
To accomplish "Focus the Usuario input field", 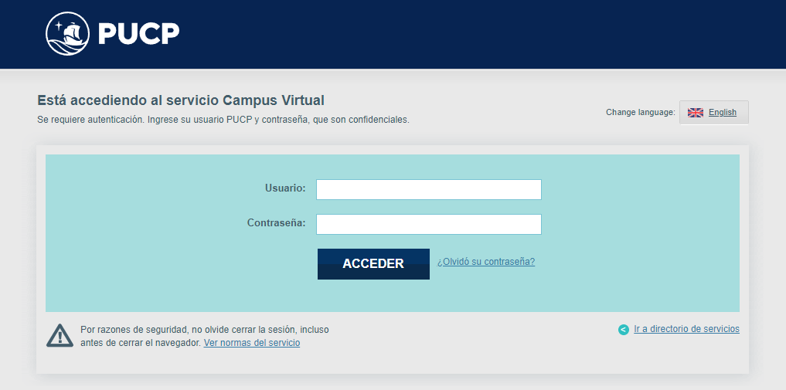I will pos(429,189).
